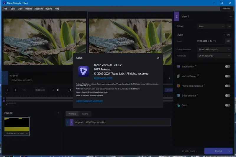This screenshot has height=157, width=236.
Task: Click the swap views arrow icon
Action: pyautogui.click(x=231, y=16)
